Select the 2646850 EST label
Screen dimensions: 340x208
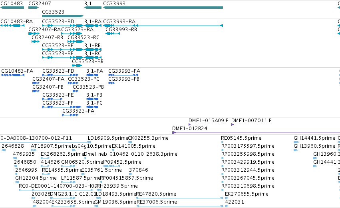click(25, 162)
